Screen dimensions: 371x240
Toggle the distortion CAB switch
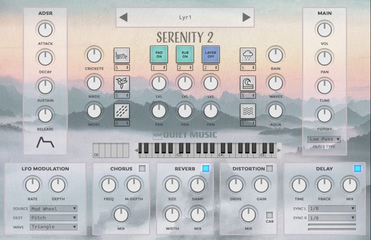pos(270,215)
